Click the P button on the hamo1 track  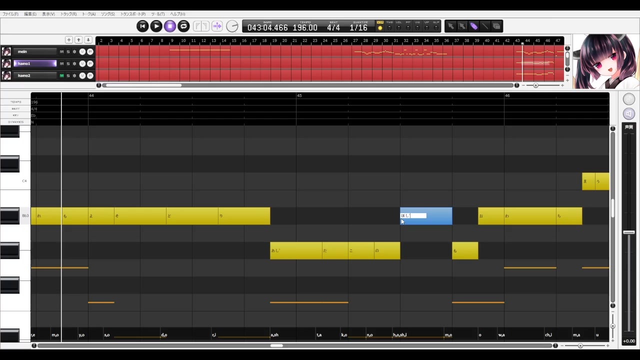[x=90, y=63]
